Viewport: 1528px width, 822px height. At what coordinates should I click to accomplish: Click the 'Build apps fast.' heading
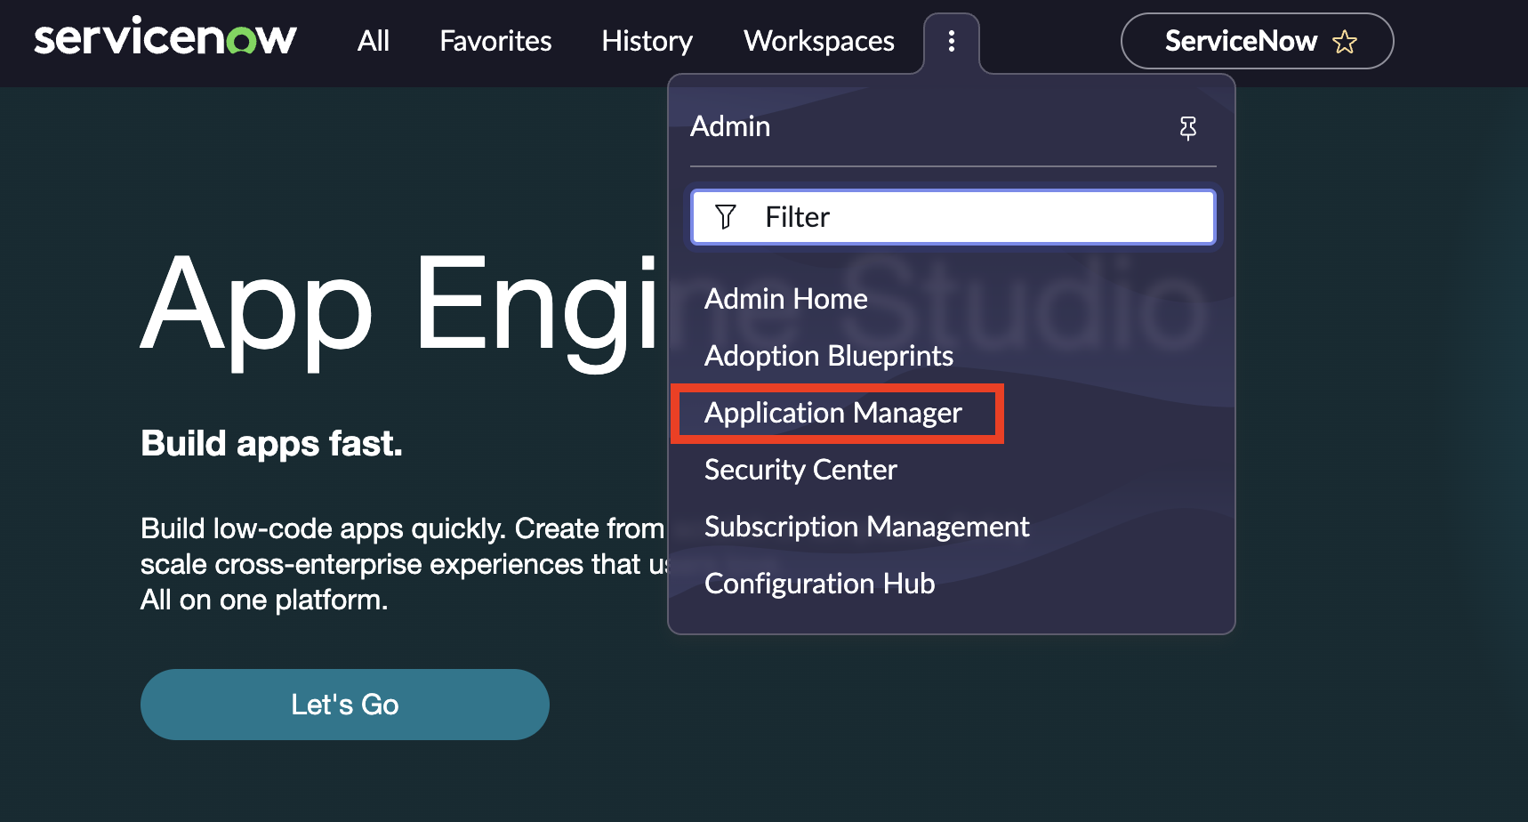pos(271,444)
